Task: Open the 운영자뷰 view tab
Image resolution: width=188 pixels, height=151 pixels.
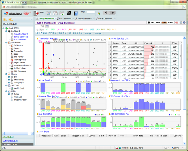Action: coord(62,33)
